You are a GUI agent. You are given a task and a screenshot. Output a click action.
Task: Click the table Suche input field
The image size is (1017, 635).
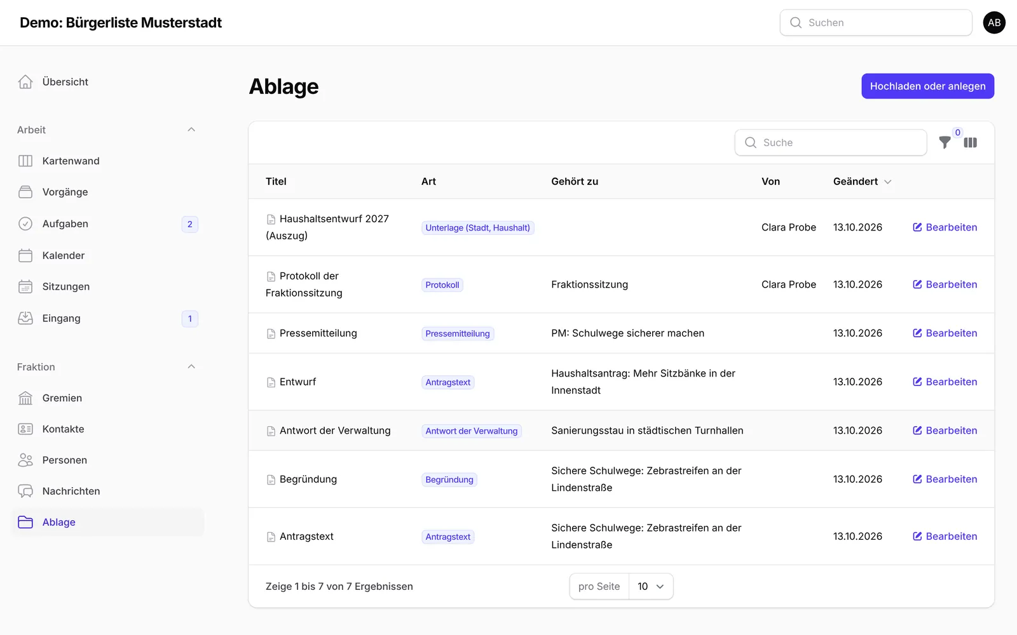[831, 143]
